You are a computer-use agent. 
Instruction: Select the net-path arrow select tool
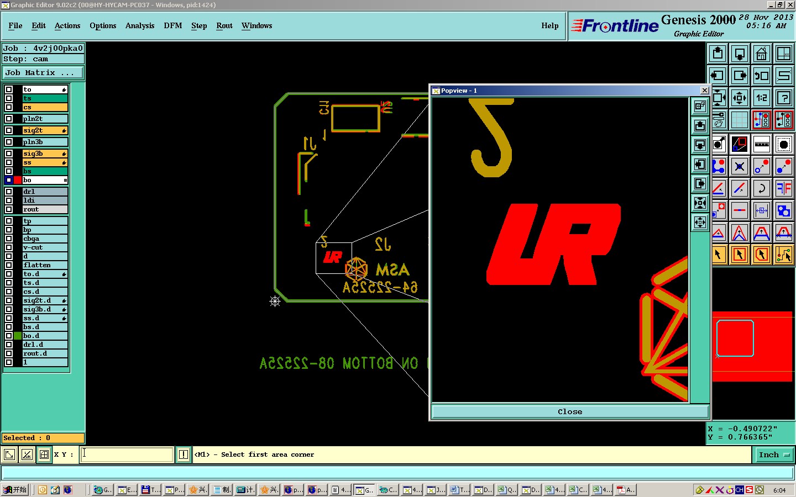[784, 255]
